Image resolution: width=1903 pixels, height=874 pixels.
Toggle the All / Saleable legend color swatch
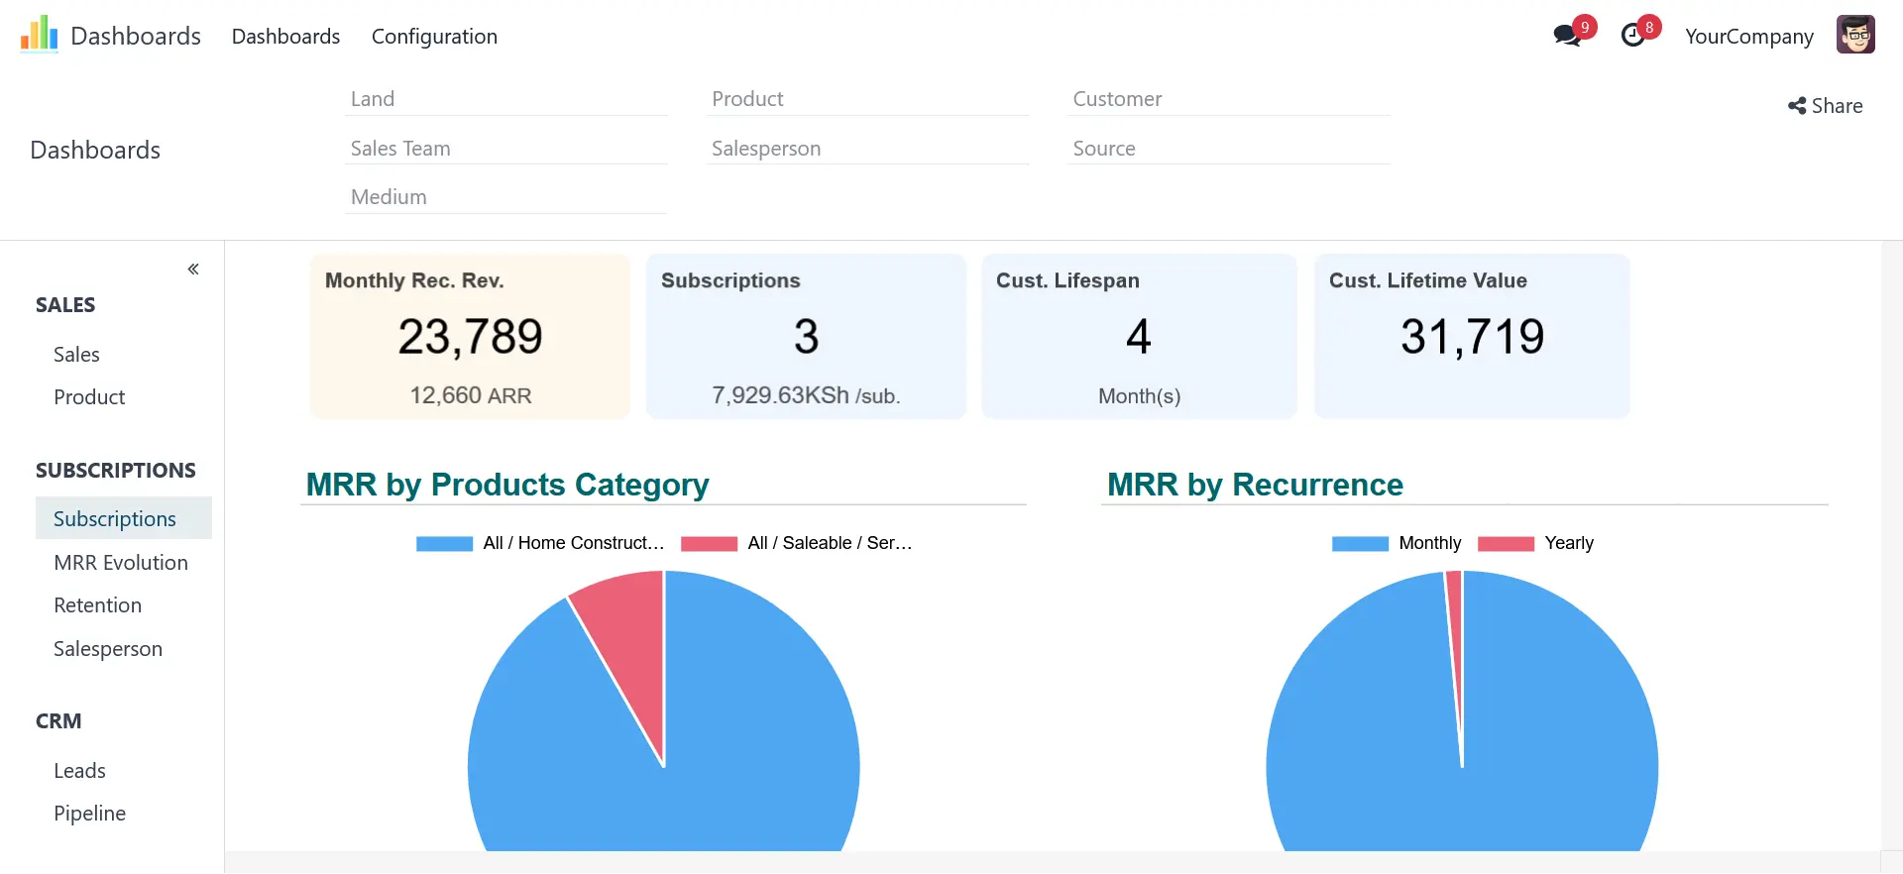pos(709,543)
